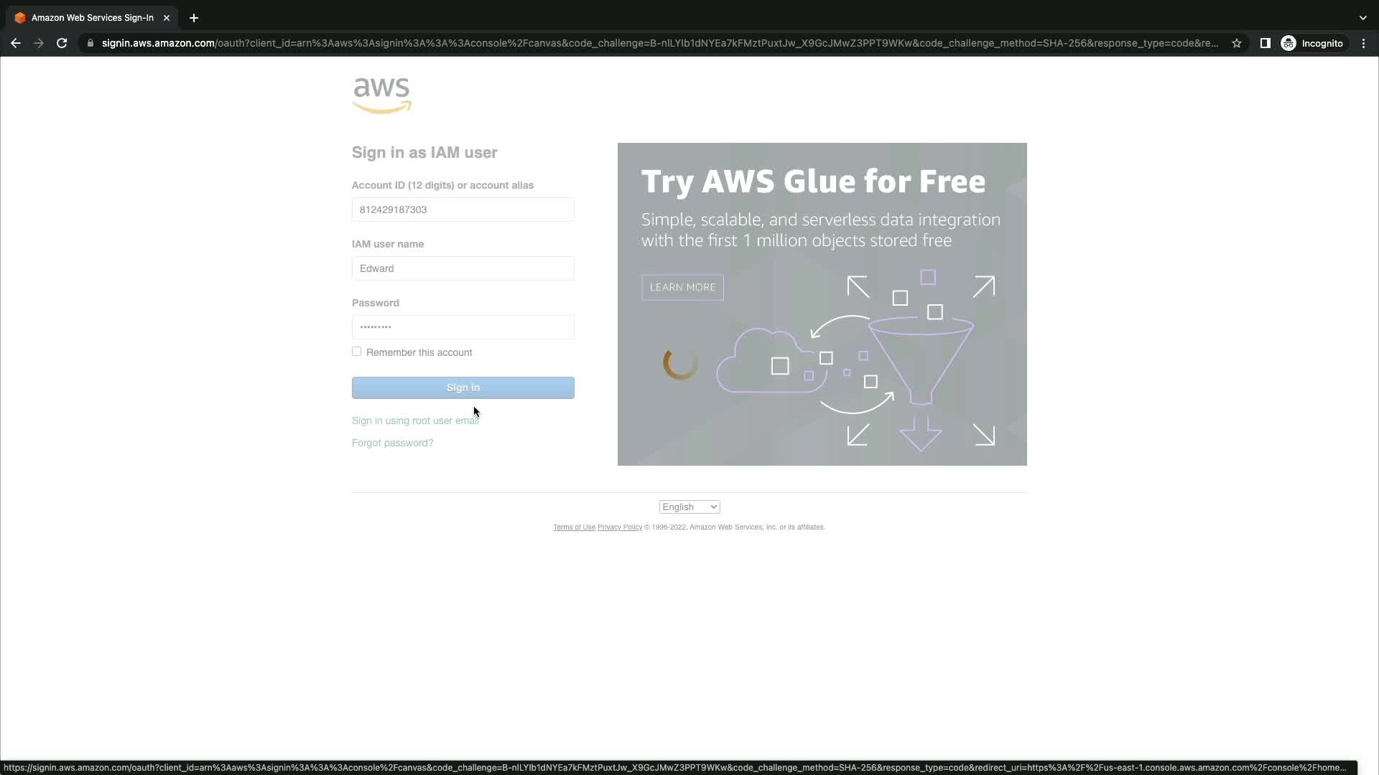Viewport: 1379px width, 775px height.
Task: Close the Amazon Web Services Sign-In tab
Action: point(167,18)
